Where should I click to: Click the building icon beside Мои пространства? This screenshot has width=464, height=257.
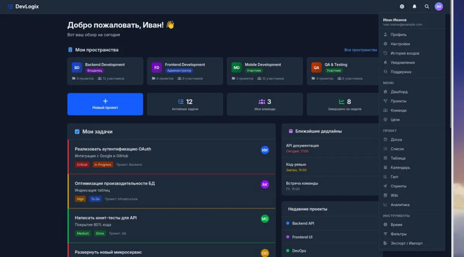pyautogui.click(x=70, y=50)
